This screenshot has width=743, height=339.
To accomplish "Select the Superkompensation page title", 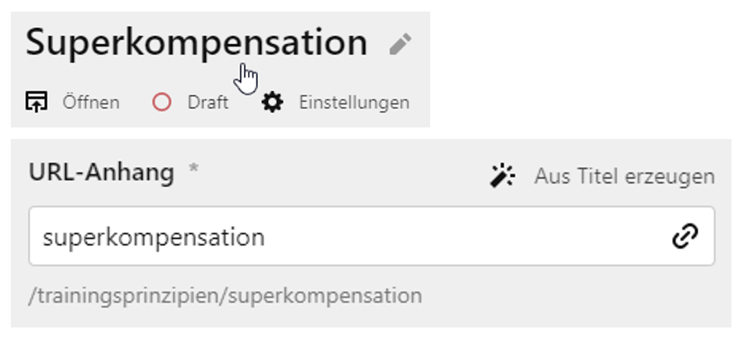I will 196,42.
